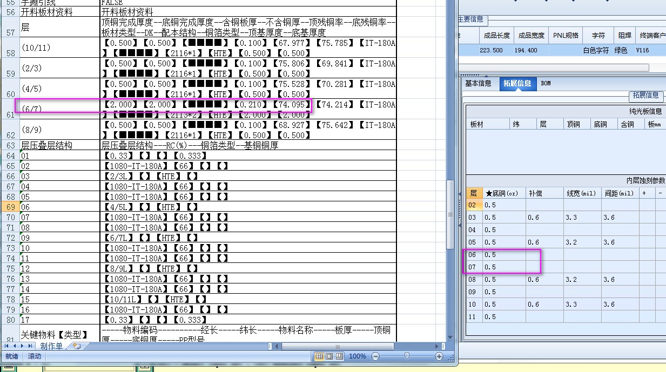Click the 字符 column header
The height and width of the screenshot is (372, 666).
coord(598,36)
